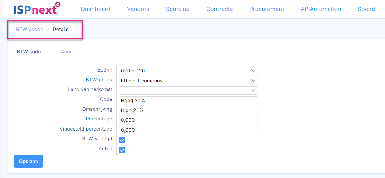The width and height of the screenshot is (385, 178).
Task: Click into the Code field
Action: [x=188, y=100]
